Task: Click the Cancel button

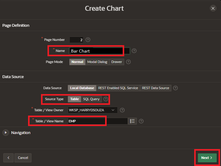Action: coord(23,158)
